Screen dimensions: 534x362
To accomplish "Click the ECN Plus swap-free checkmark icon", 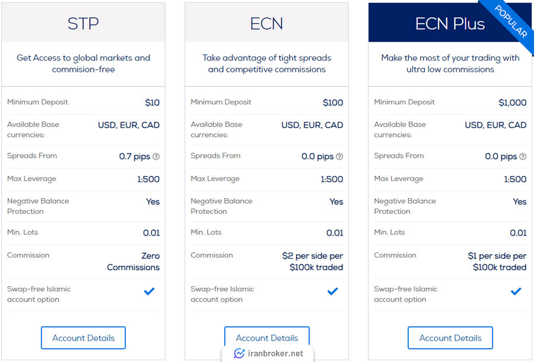I will (516, 291).
